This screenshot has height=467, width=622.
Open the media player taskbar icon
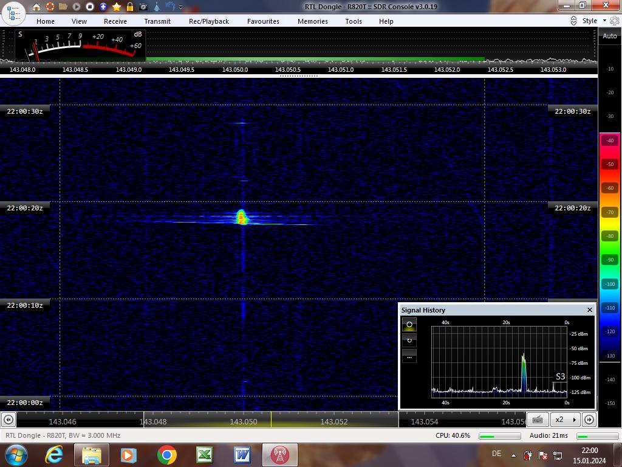tap(128, 455)
